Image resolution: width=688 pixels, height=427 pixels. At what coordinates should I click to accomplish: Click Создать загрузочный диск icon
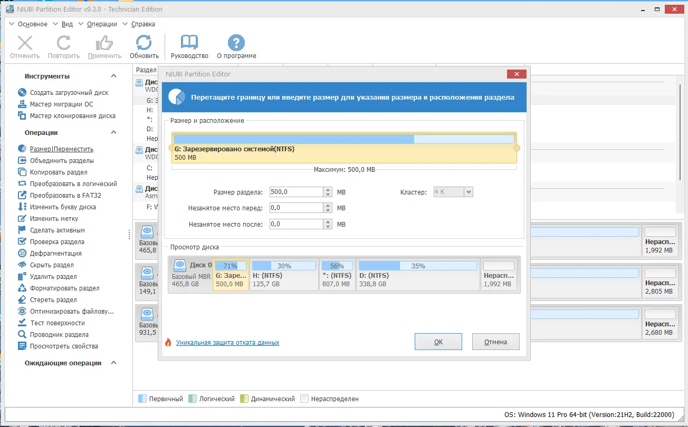coord(22,92)
